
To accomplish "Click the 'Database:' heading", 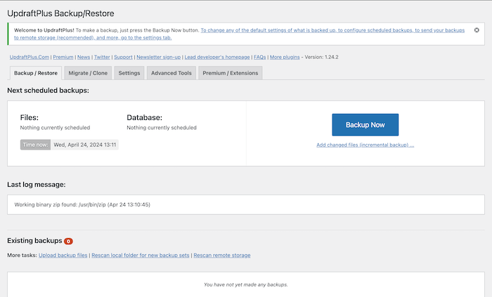I will [144, 117].
